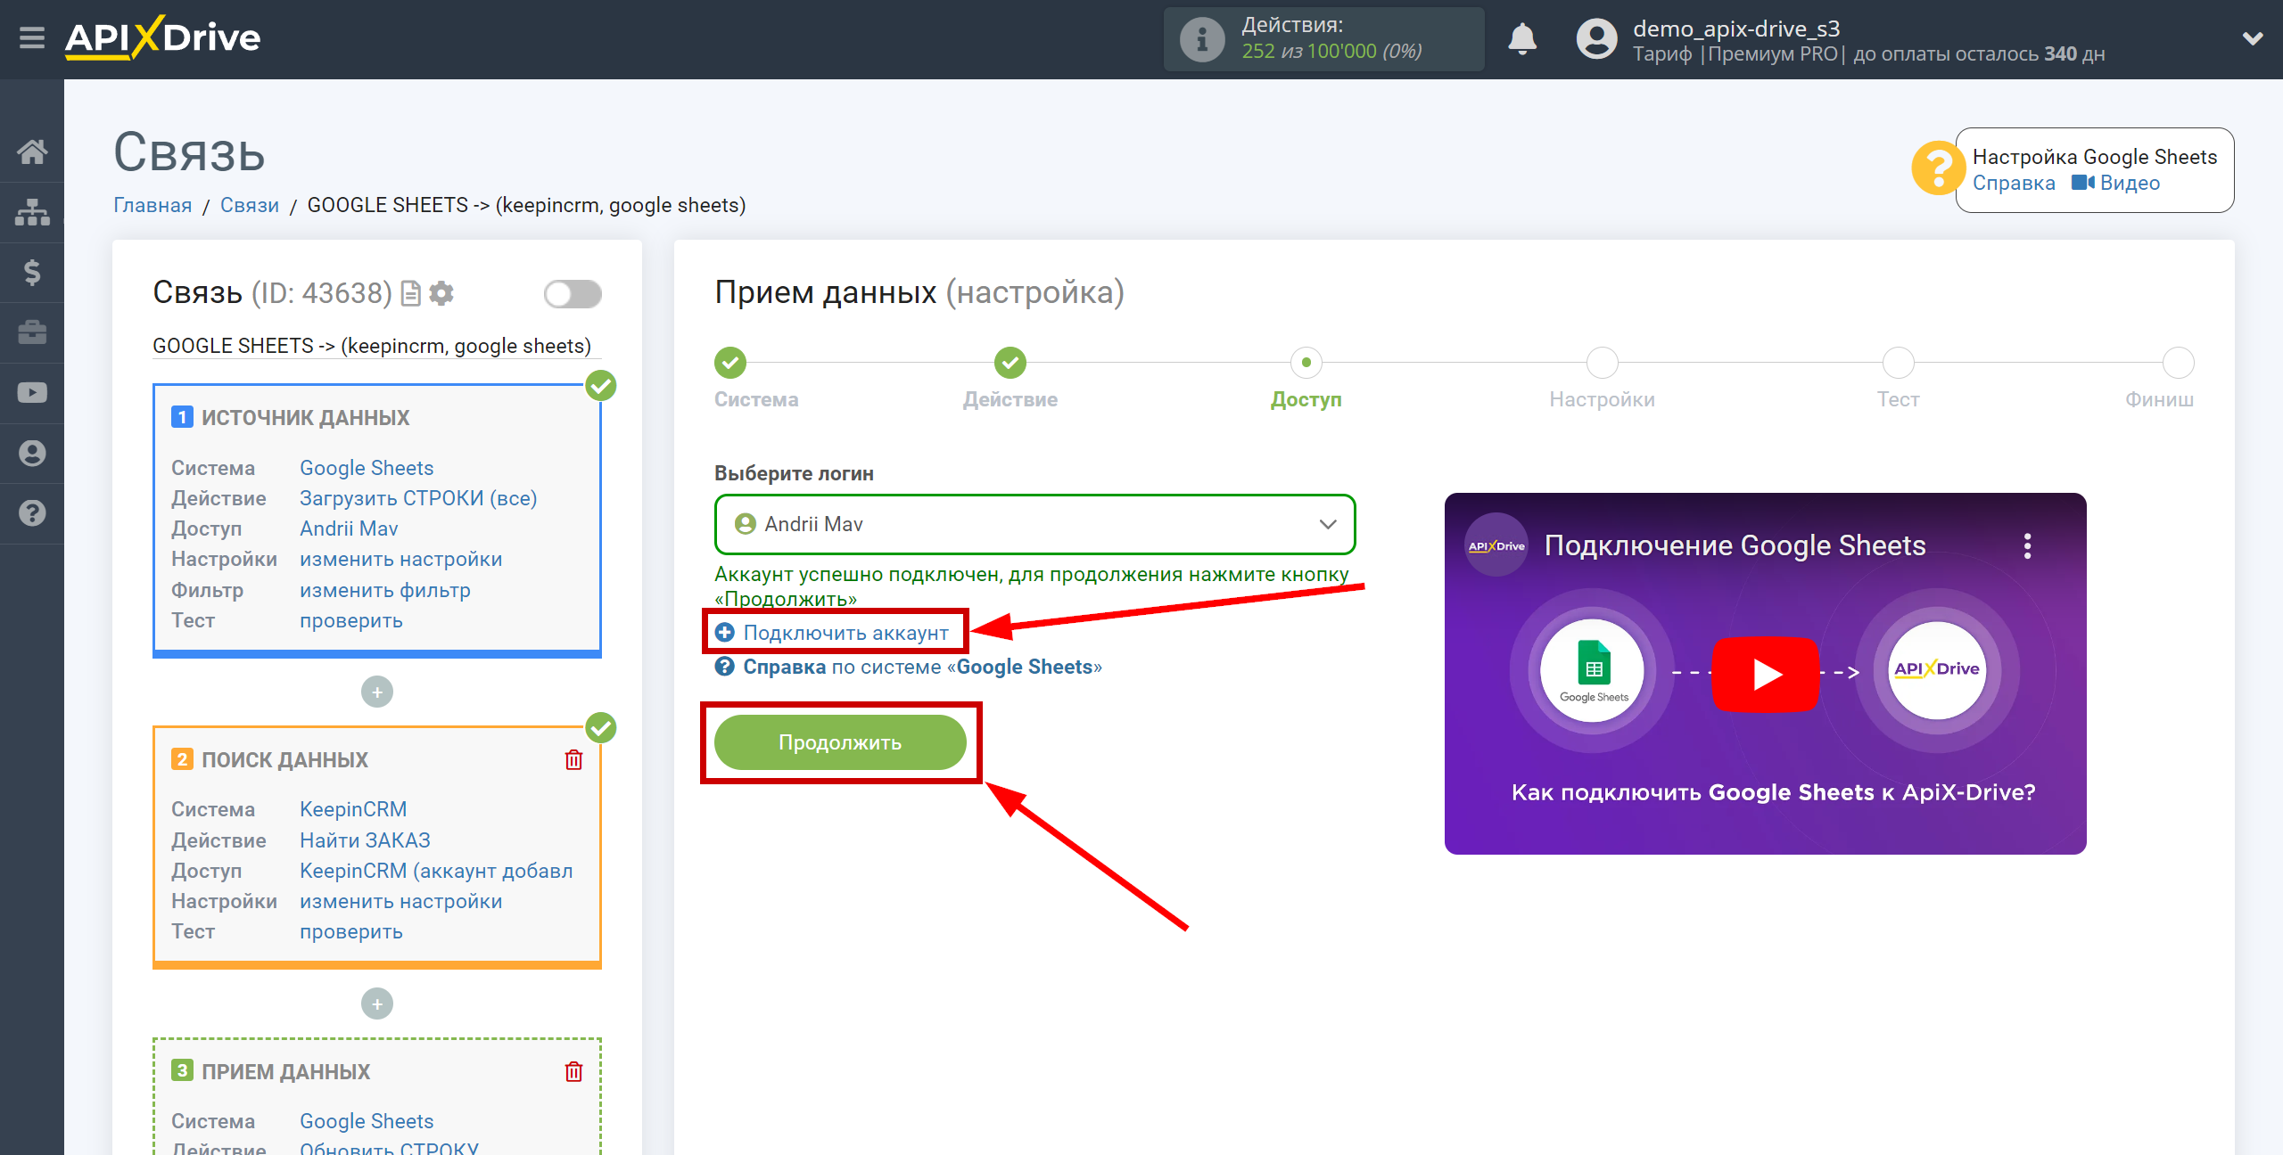Open the help question sidebar icon
This screenshot has width=2283, height=1155.
pyautogui.click(x=32, y=513)
